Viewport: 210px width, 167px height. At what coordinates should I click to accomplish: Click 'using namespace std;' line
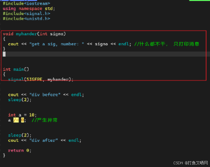(x=29, y=8)
